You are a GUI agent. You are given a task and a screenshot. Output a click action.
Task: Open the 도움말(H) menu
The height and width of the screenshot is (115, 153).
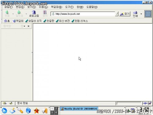point(92,7)
